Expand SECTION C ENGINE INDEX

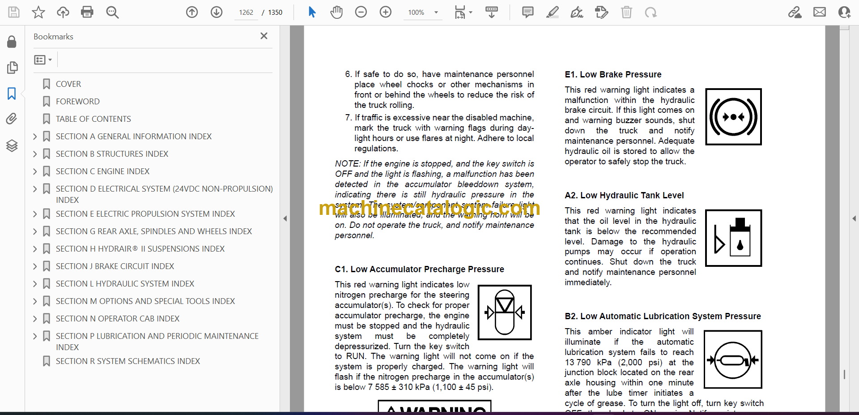[x=35, y=171]
